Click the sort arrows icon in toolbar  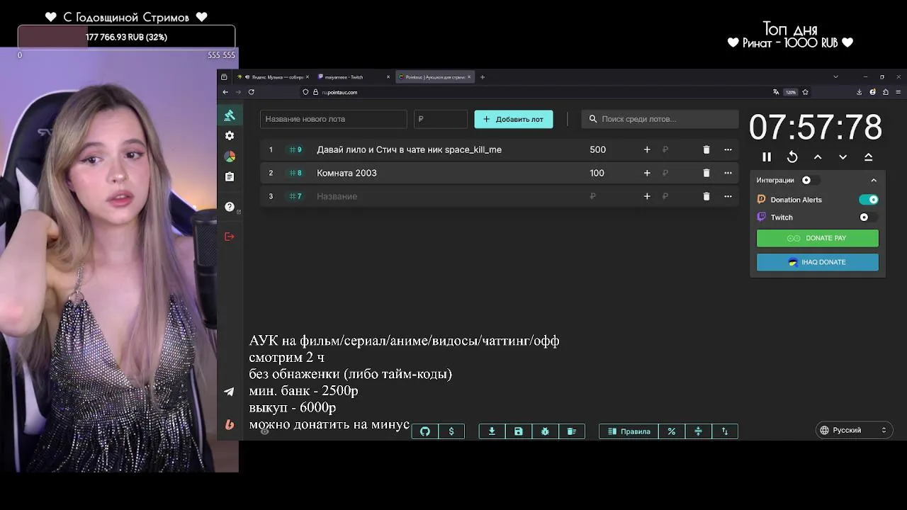point(724,431)
